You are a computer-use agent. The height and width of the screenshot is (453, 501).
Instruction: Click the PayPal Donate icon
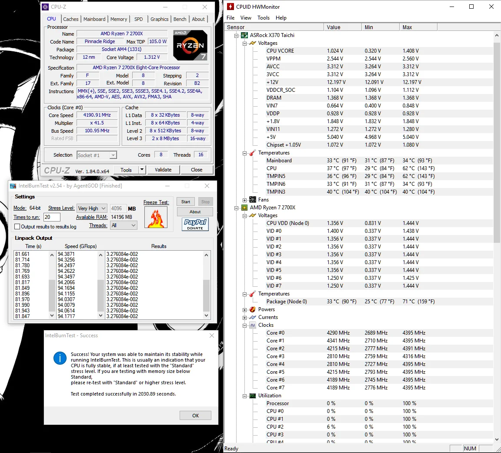click(x=195, y=224)
